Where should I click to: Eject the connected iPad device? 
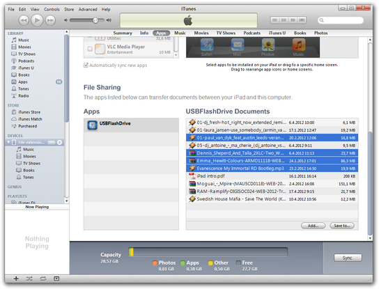pyautogui.click(x=59, y=143)
